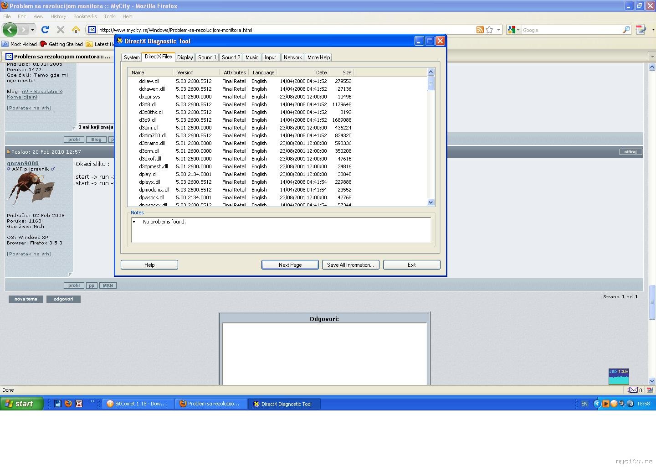Click the webcam-like tray icon beside BitComet
656x467 pixels.
pyautogui.click(x=622, y=404)
